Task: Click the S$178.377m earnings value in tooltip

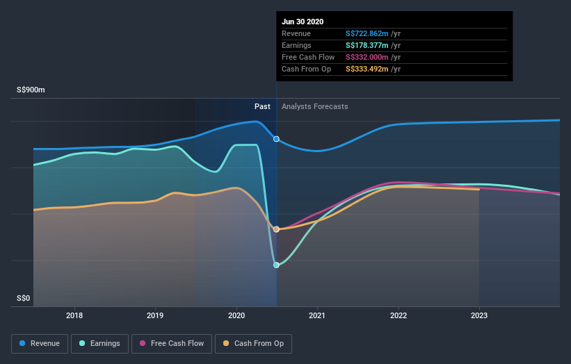Action: click(367, 45)
